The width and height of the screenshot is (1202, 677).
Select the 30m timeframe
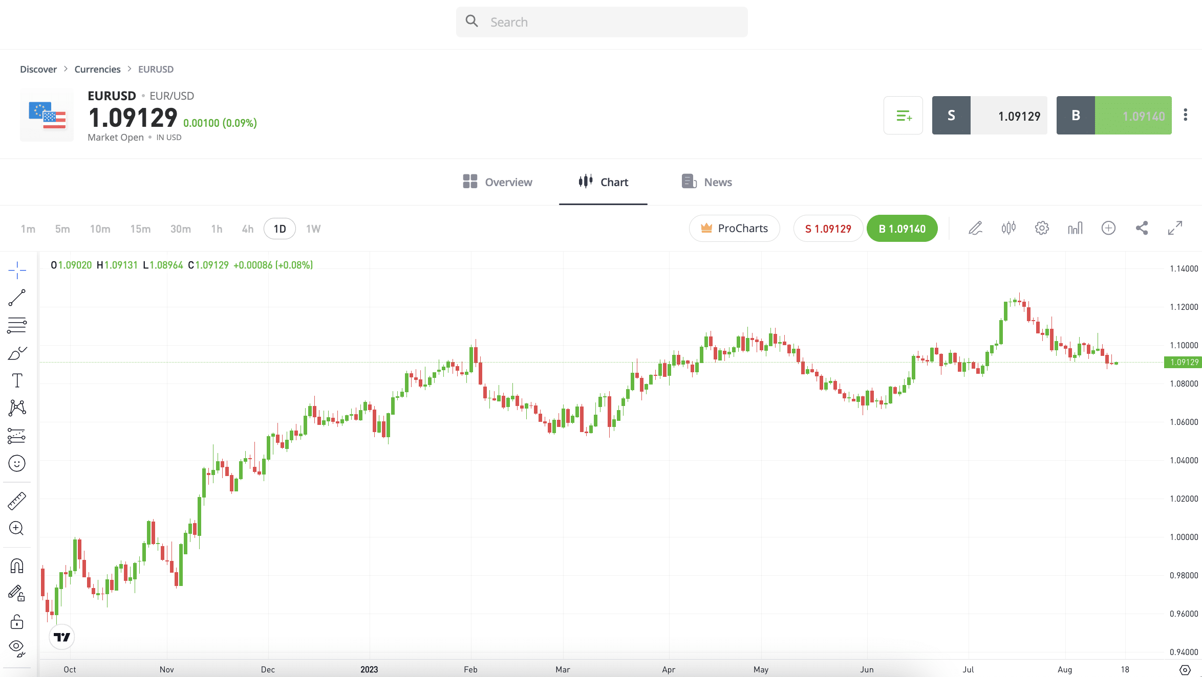[181, 229]
